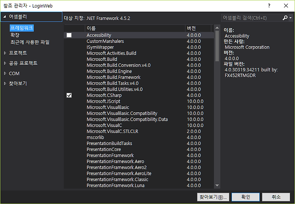Click the help question mark icon
The width and height of the screenshot is (295, 204).
[269, 6]
